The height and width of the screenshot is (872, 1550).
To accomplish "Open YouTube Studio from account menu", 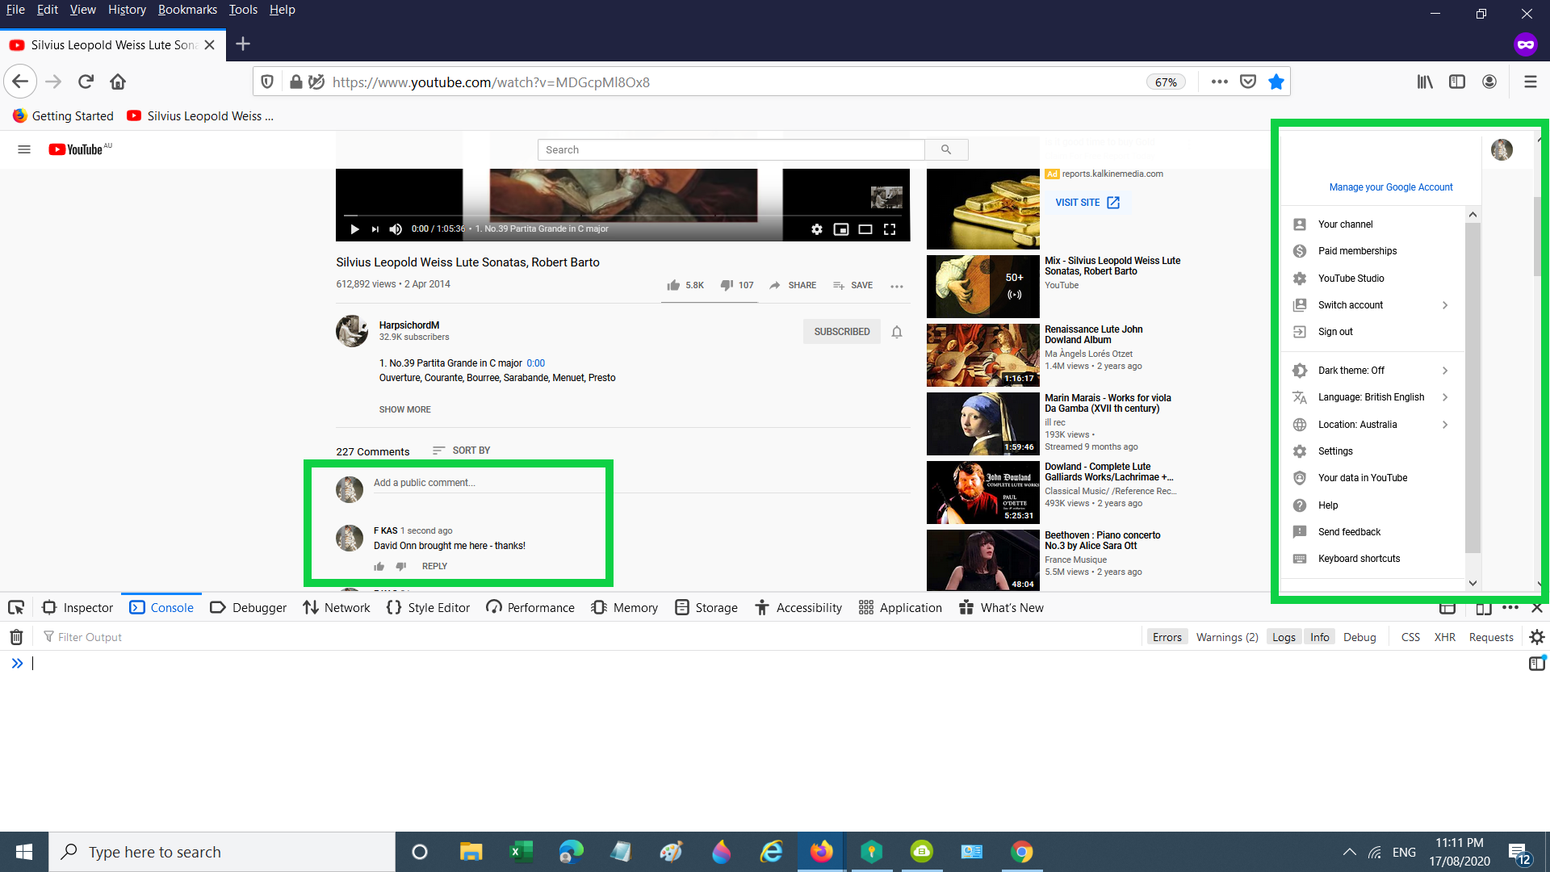I will pos(1351,279).
